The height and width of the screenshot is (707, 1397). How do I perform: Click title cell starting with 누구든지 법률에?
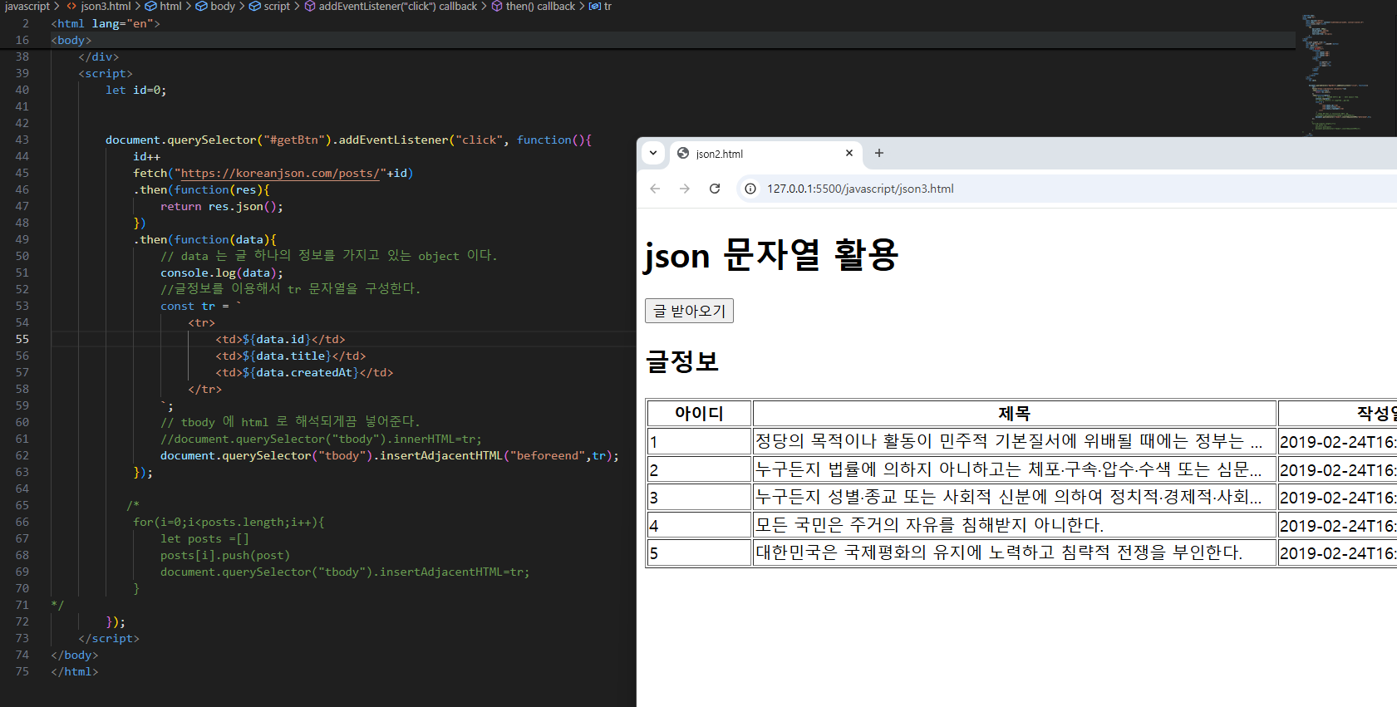[x=1015, y=469]
